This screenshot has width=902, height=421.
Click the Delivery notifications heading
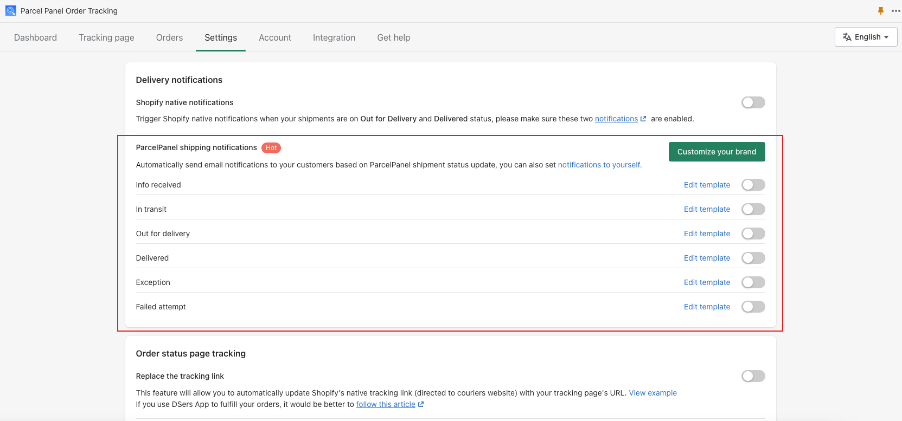pyautogui.click(x=179, y=80)
